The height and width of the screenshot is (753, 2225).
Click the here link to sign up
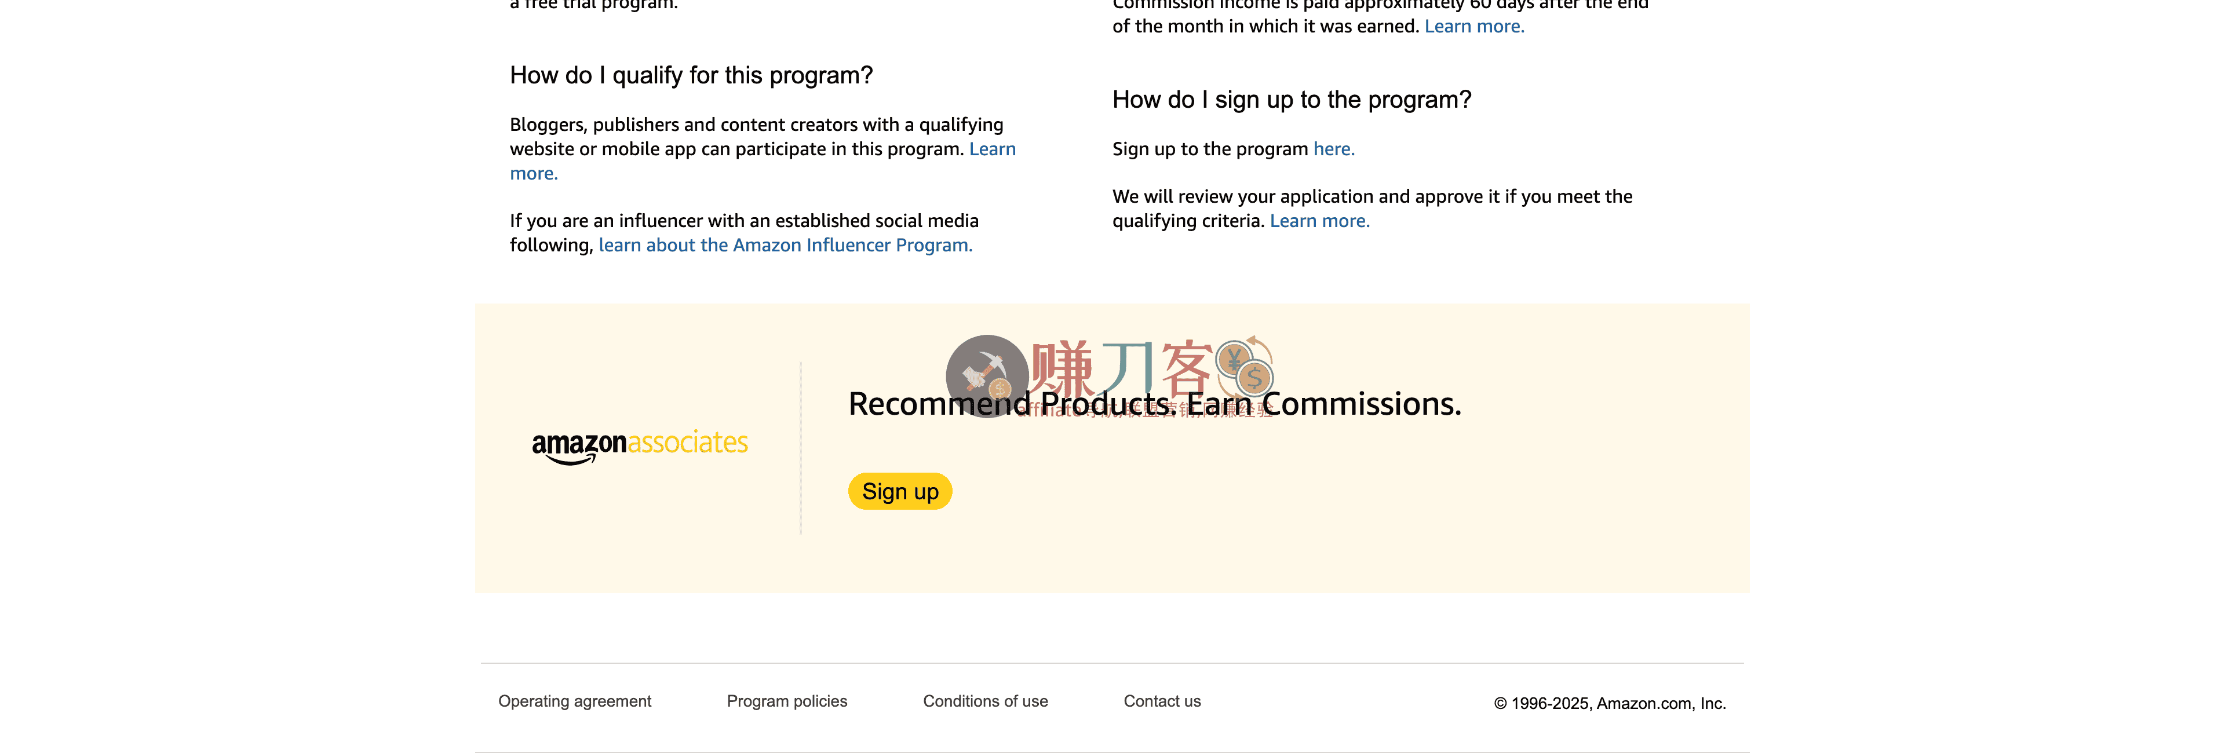[x=1333, y=148]
